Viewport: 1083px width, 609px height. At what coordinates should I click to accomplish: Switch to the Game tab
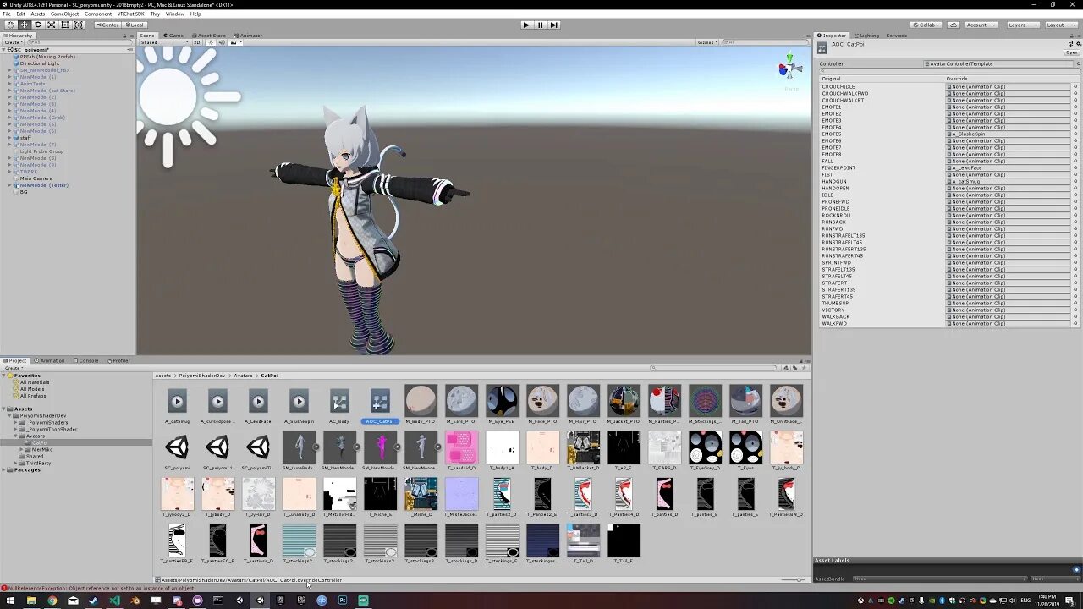pyautogui.click(x=173, y=36)
